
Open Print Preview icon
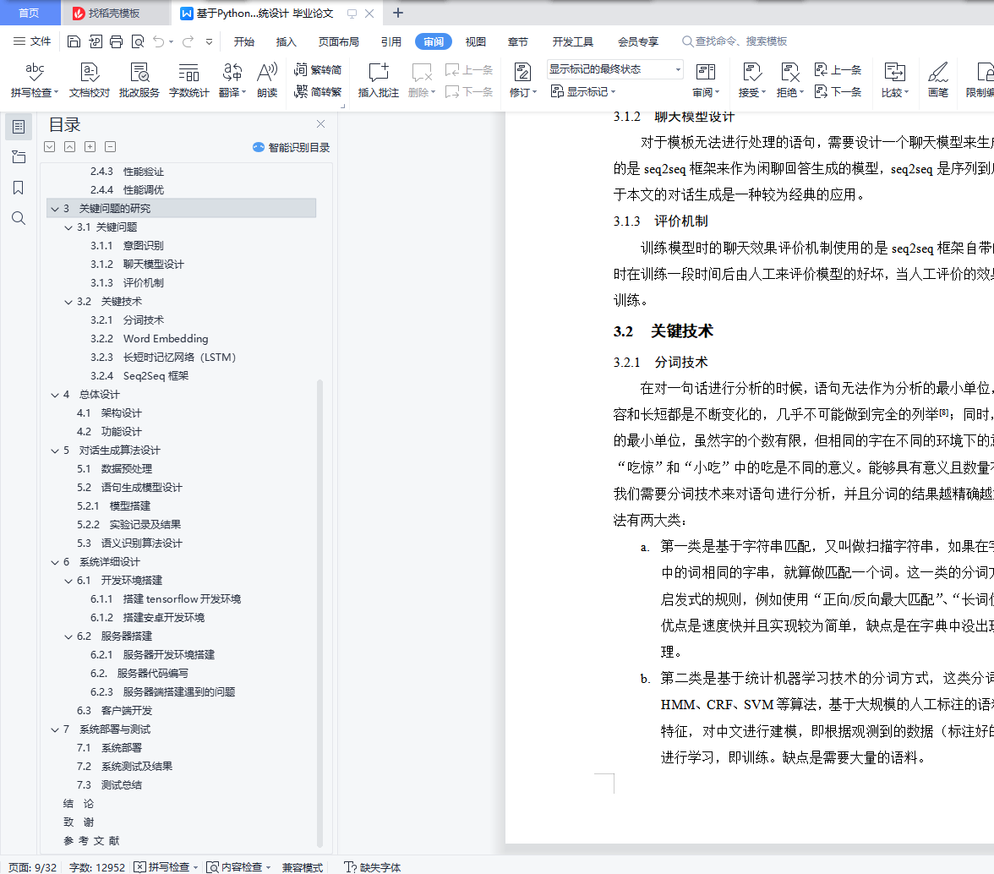[138, 41]
